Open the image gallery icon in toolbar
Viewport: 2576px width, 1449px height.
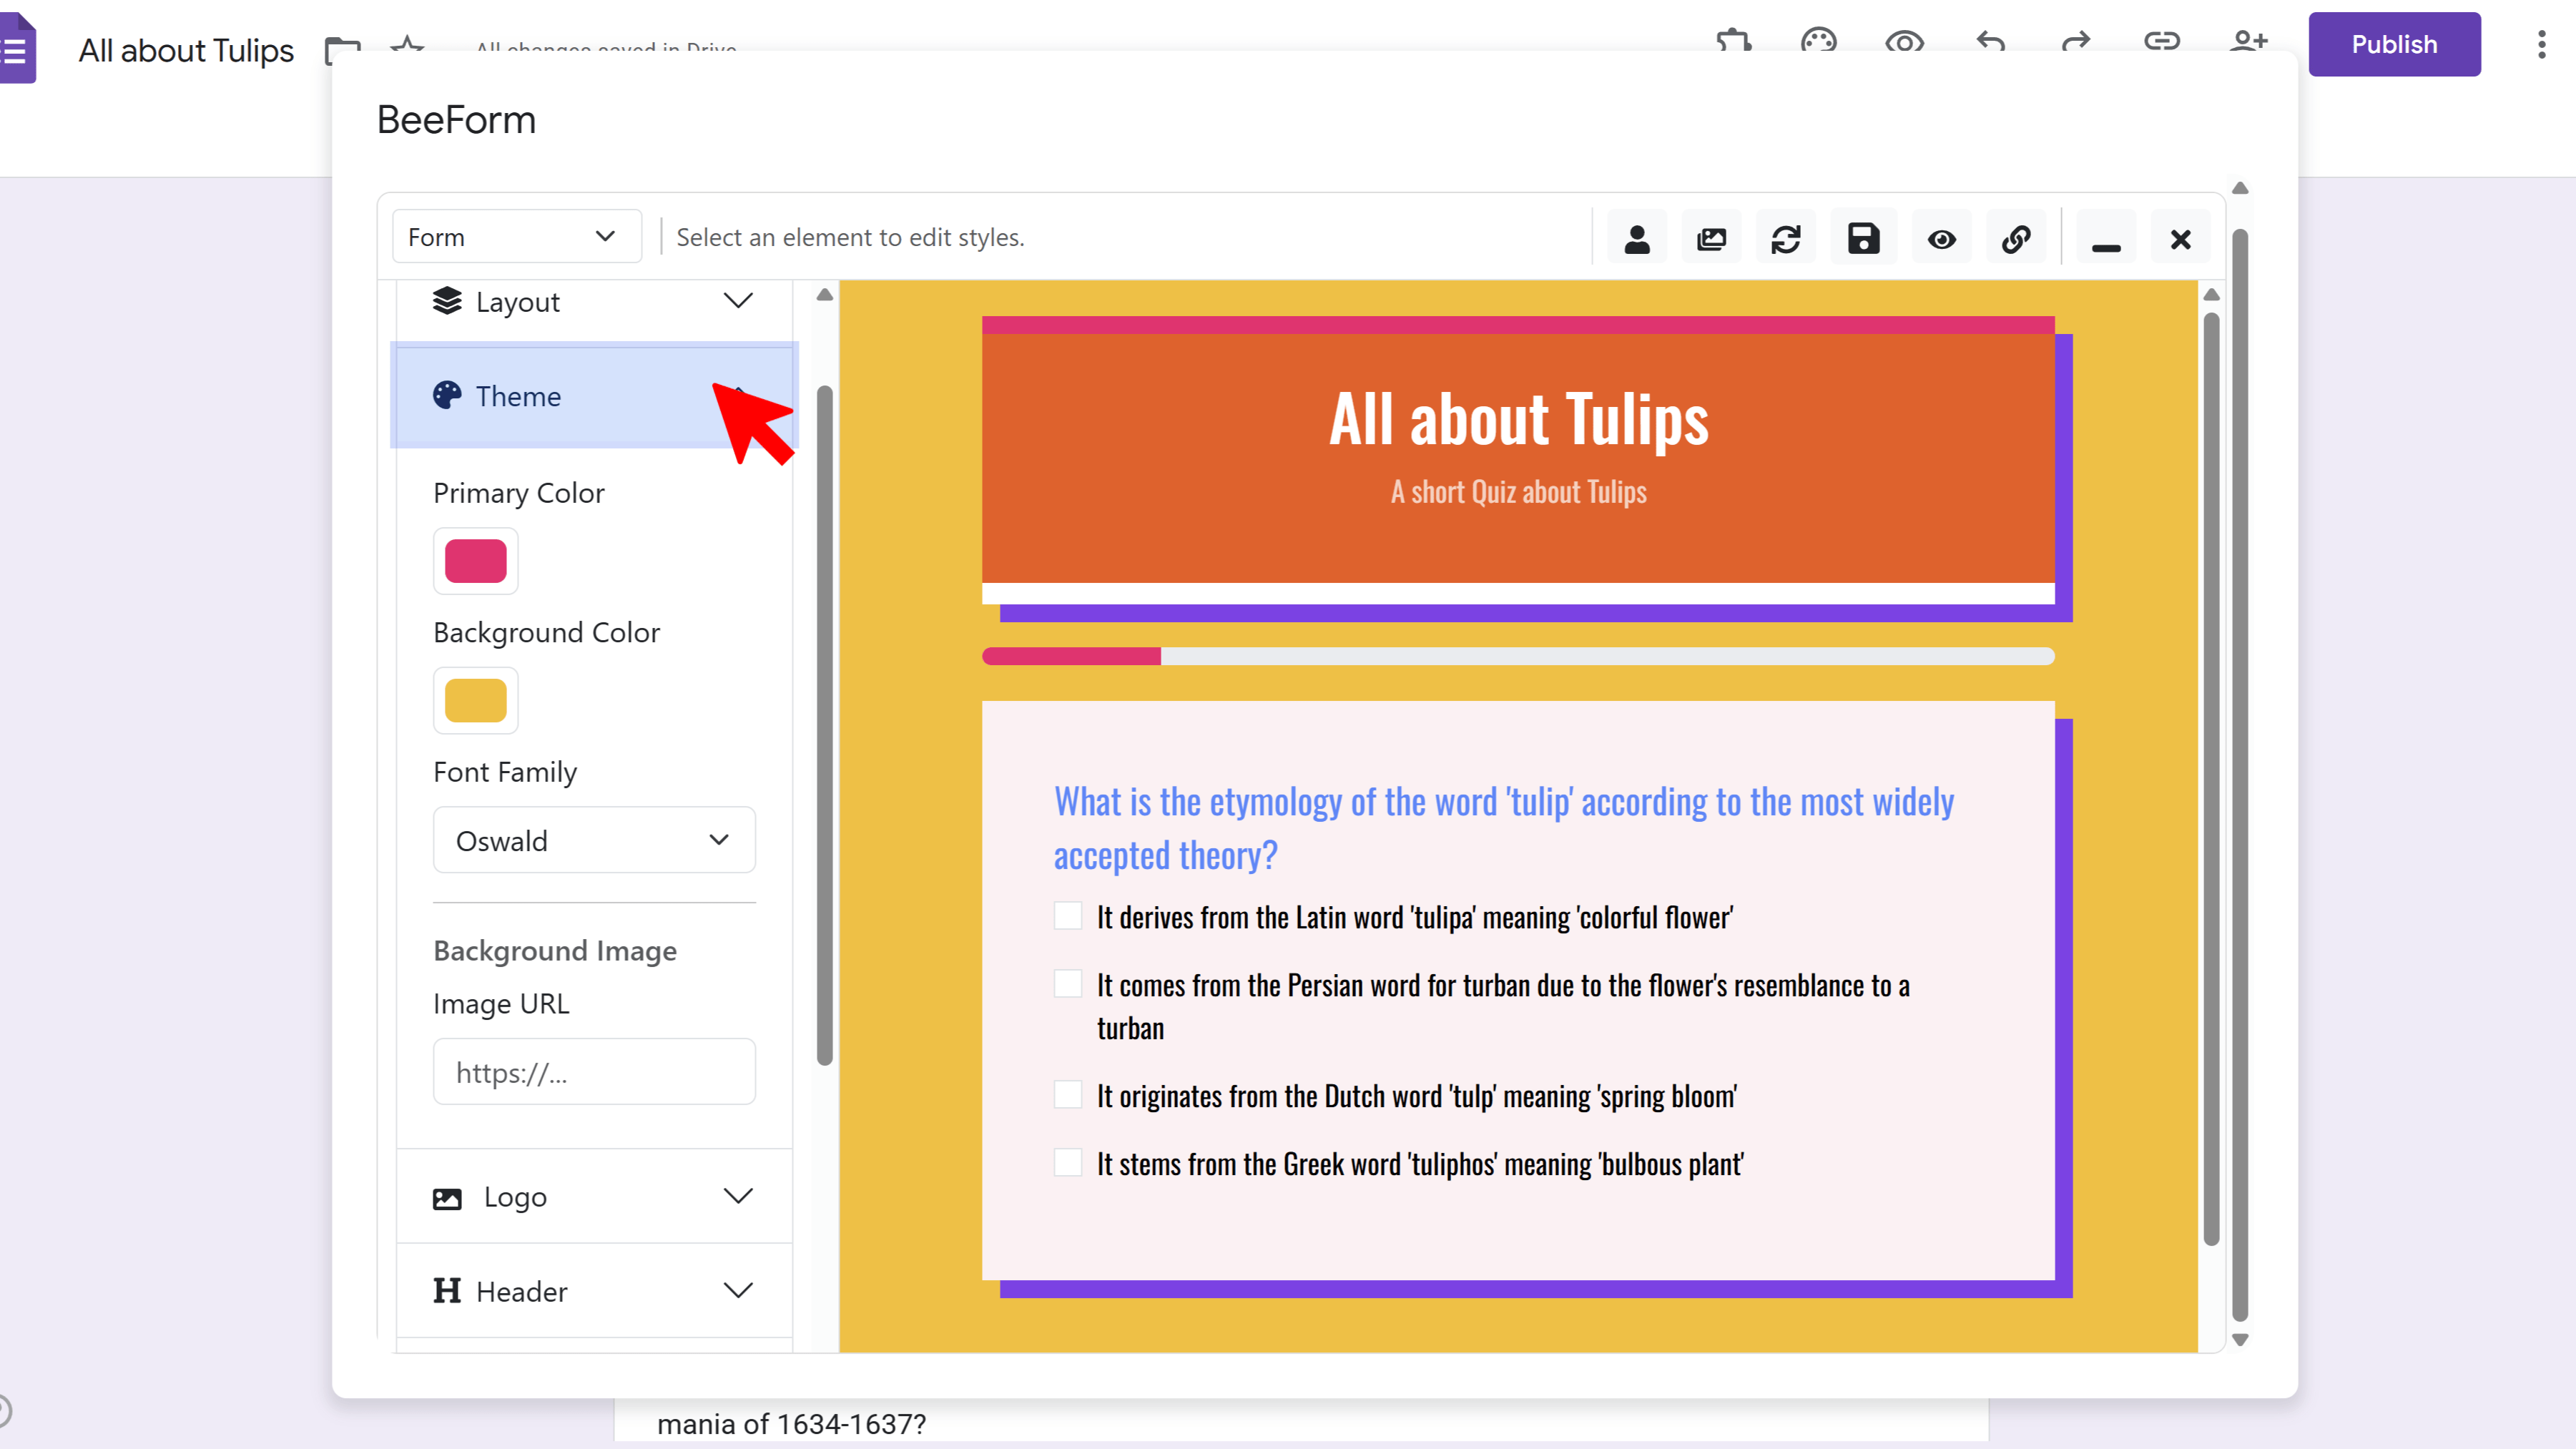point(1711,239)
